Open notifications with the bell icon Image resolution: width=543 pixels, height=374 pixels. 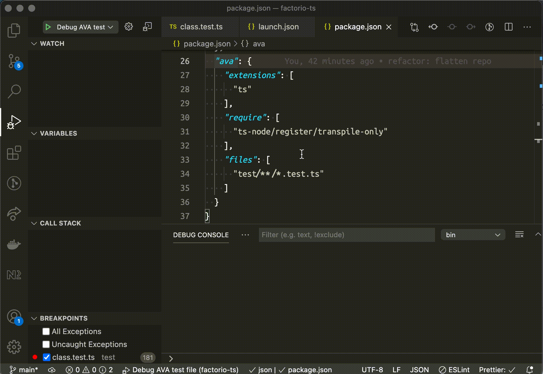pos(530,369)
